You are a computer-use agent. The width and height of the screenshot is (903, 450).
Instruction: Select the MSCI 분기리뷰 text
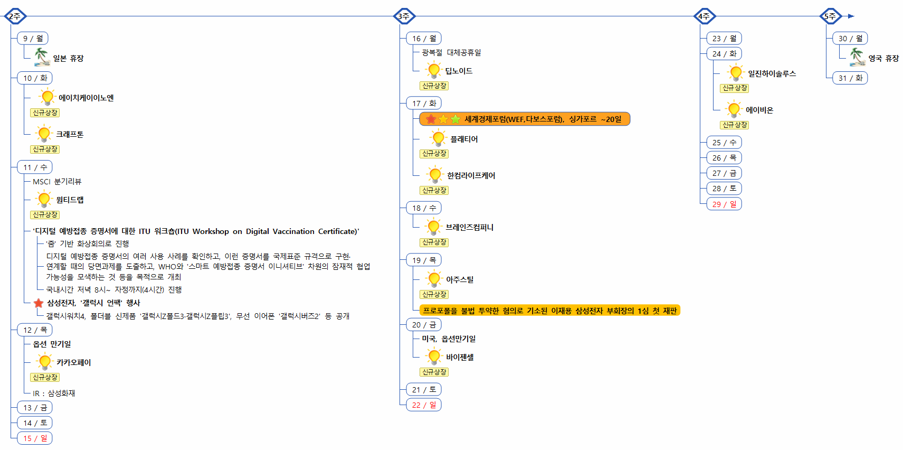57,181
